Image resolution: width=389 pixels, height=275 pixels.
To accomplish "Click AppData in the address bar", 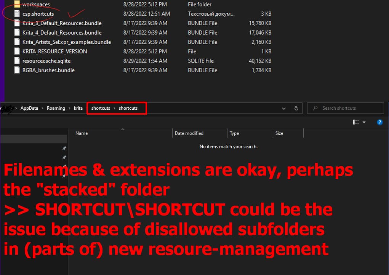I will pyautogui.click(x=29, y=108).
